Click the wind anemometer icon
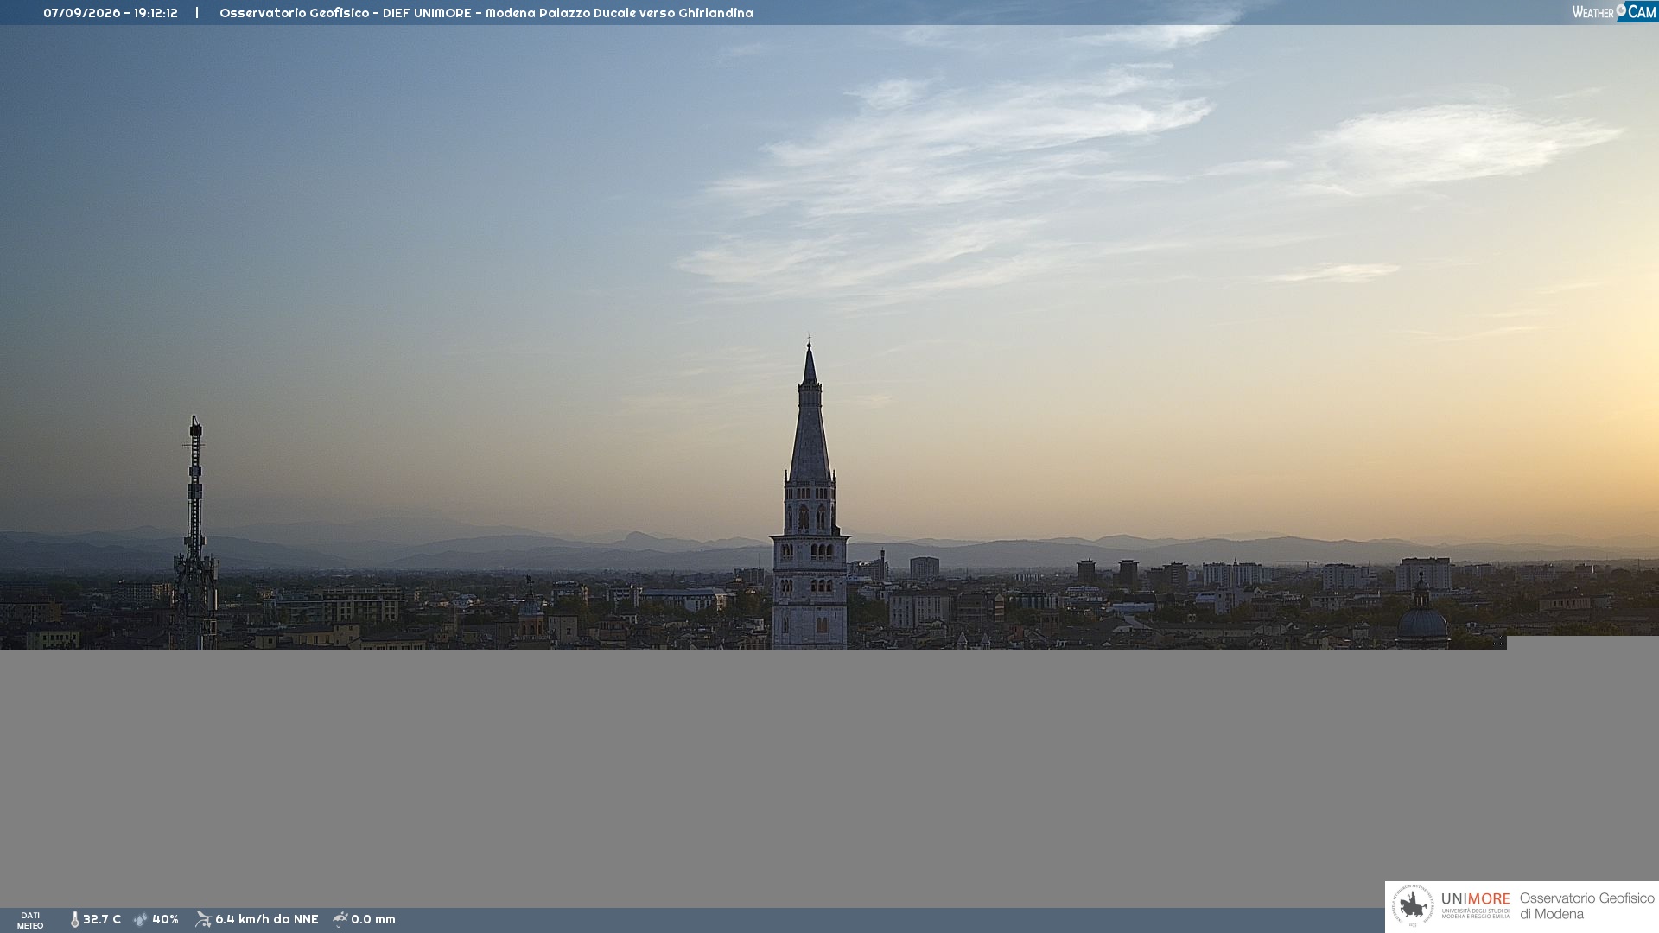Viewport: 1659px width, 933px height. [x=203, y=919]
